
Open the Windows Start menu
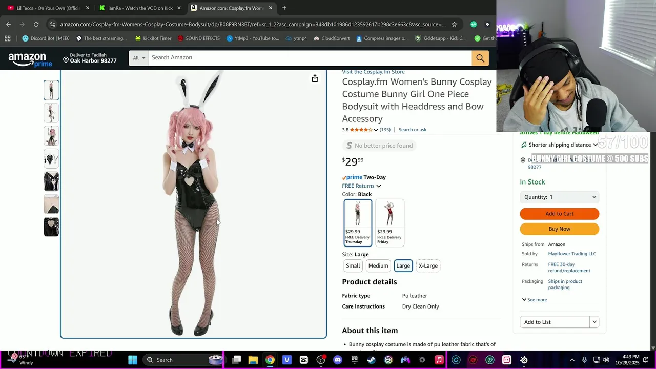(x=133, y=360)
